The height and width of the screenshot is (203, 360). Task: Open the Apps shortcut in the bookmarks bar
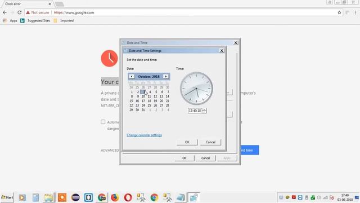pyautogui.click(x=10, y=20)
